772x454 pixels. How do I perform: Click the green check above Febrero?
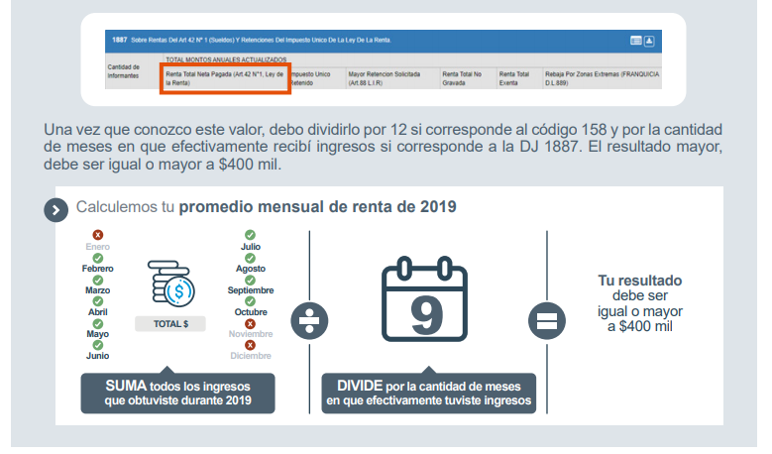[98, 258]
